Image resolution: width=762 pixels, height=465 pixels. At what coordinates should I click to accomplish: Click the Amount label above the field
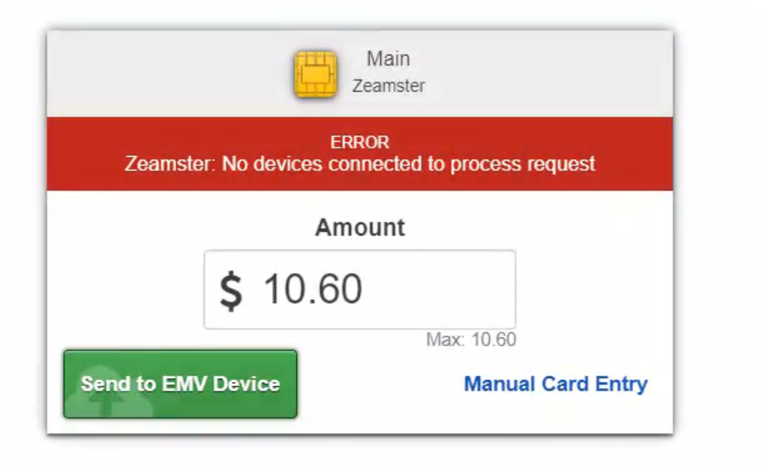[x=360, y=227]
